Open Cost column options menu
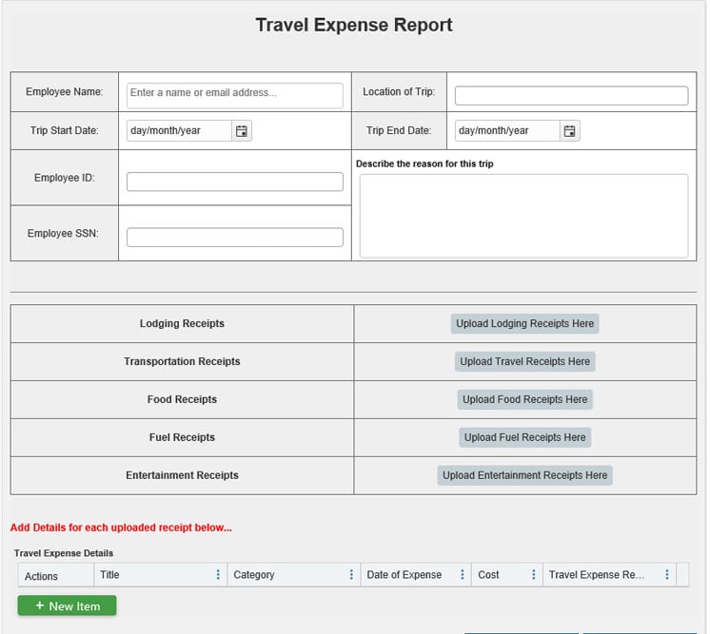This screenshot has width=710, height=634. (x=533, y=575)
